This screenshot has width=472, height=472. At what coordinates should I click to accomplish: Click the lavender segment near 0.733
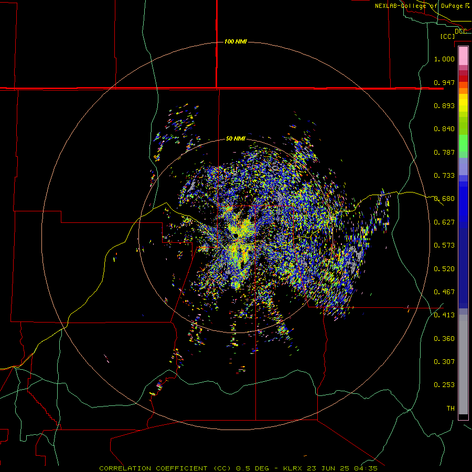[463, 167]
